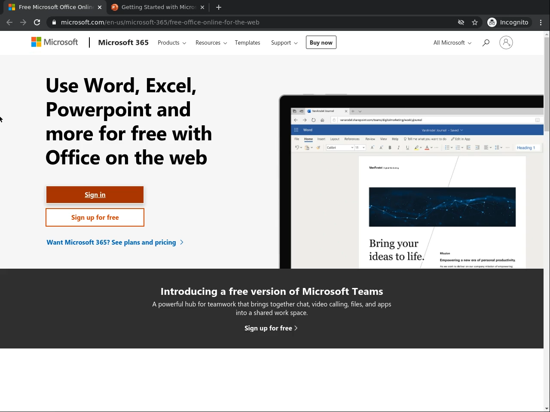The image size is (550, 412).
Task: Close the Free Microsoft Office Online tab
Action: point(100,7)
